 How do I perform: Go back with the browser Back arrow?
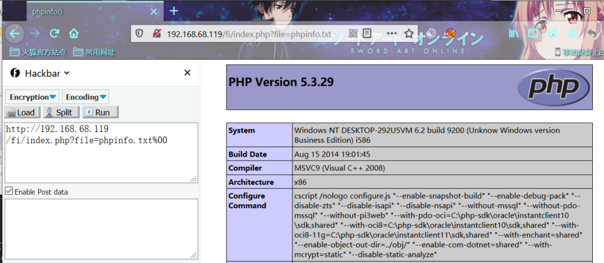[x=15, y=34]
